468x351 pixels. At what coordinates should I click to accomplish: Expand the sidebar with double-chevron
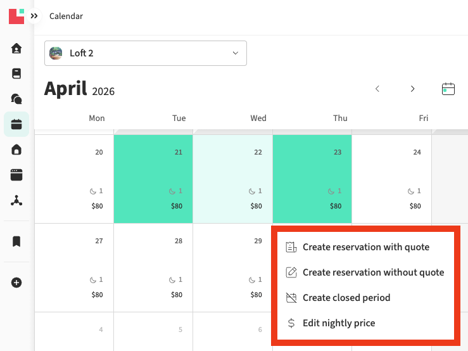(x=34, y=16)
